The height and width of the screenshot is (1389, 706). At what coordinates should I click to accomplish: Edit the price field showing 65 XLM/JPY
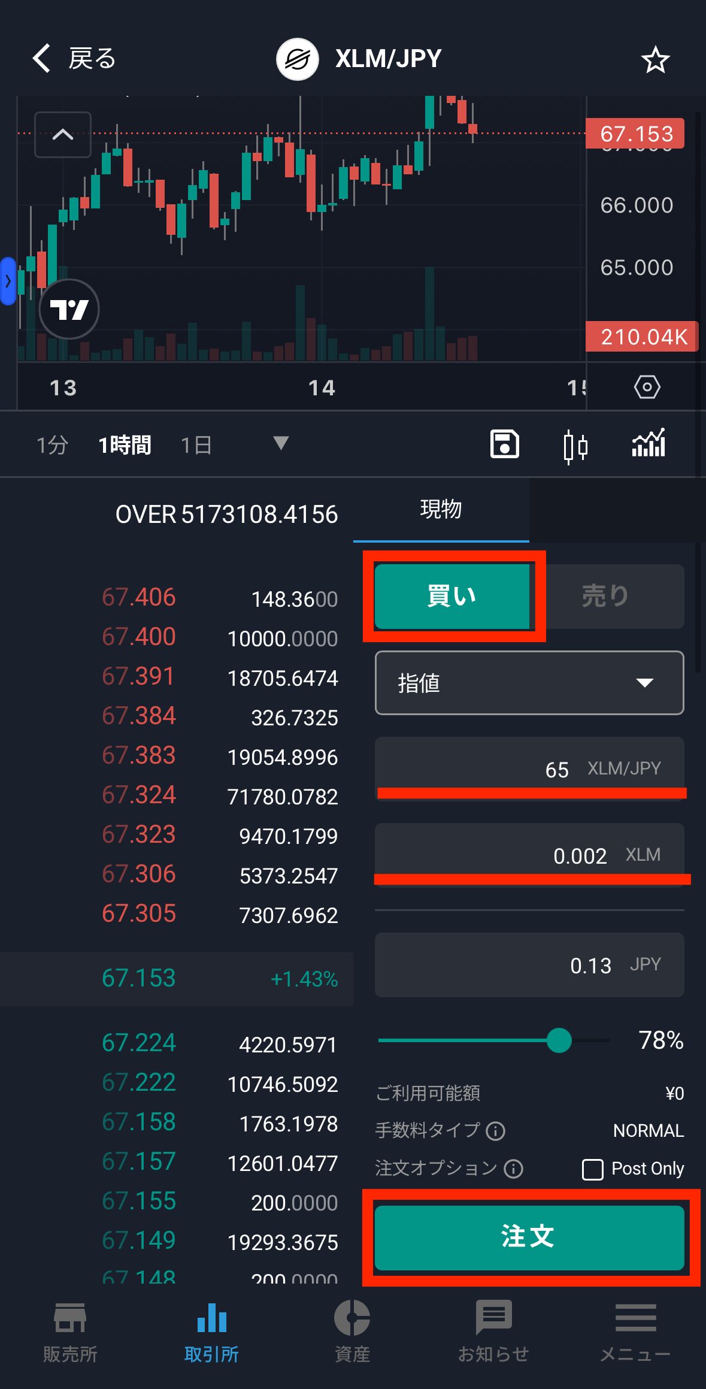point(529,769)
